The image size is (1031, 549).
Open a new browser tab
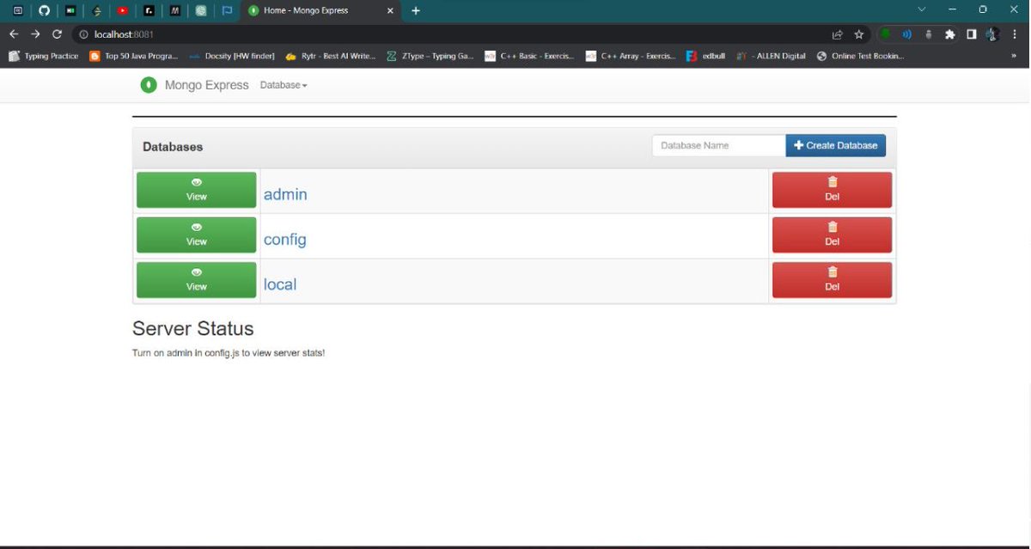(416, 10)
